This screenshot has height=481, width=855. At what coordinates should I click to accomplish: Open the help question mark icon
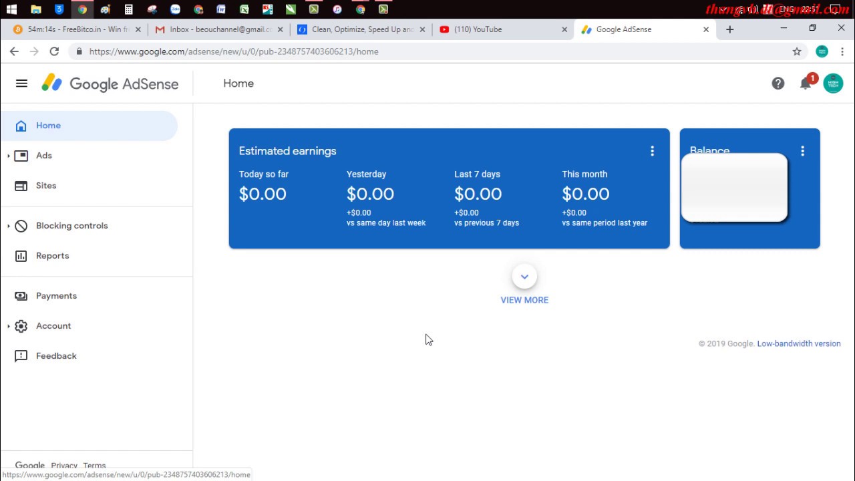778,84
